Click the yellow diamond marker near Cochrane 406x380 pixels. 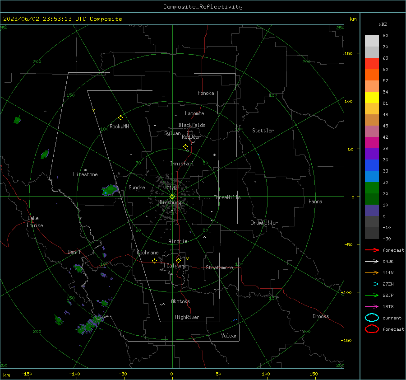coord(155,261)
